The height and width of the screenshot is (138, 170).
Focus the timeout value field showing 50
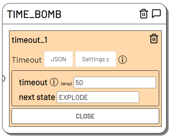pyautogui.click(x=115, y=82)
